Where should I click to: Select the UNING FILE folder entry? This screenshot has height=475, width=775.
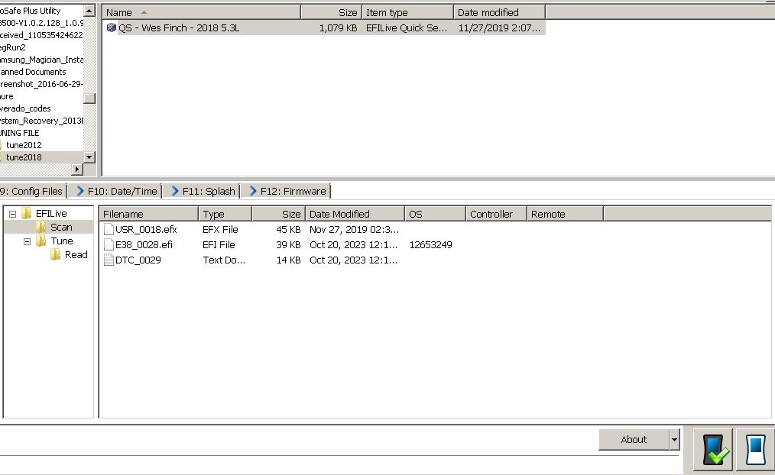click(20, 133)
